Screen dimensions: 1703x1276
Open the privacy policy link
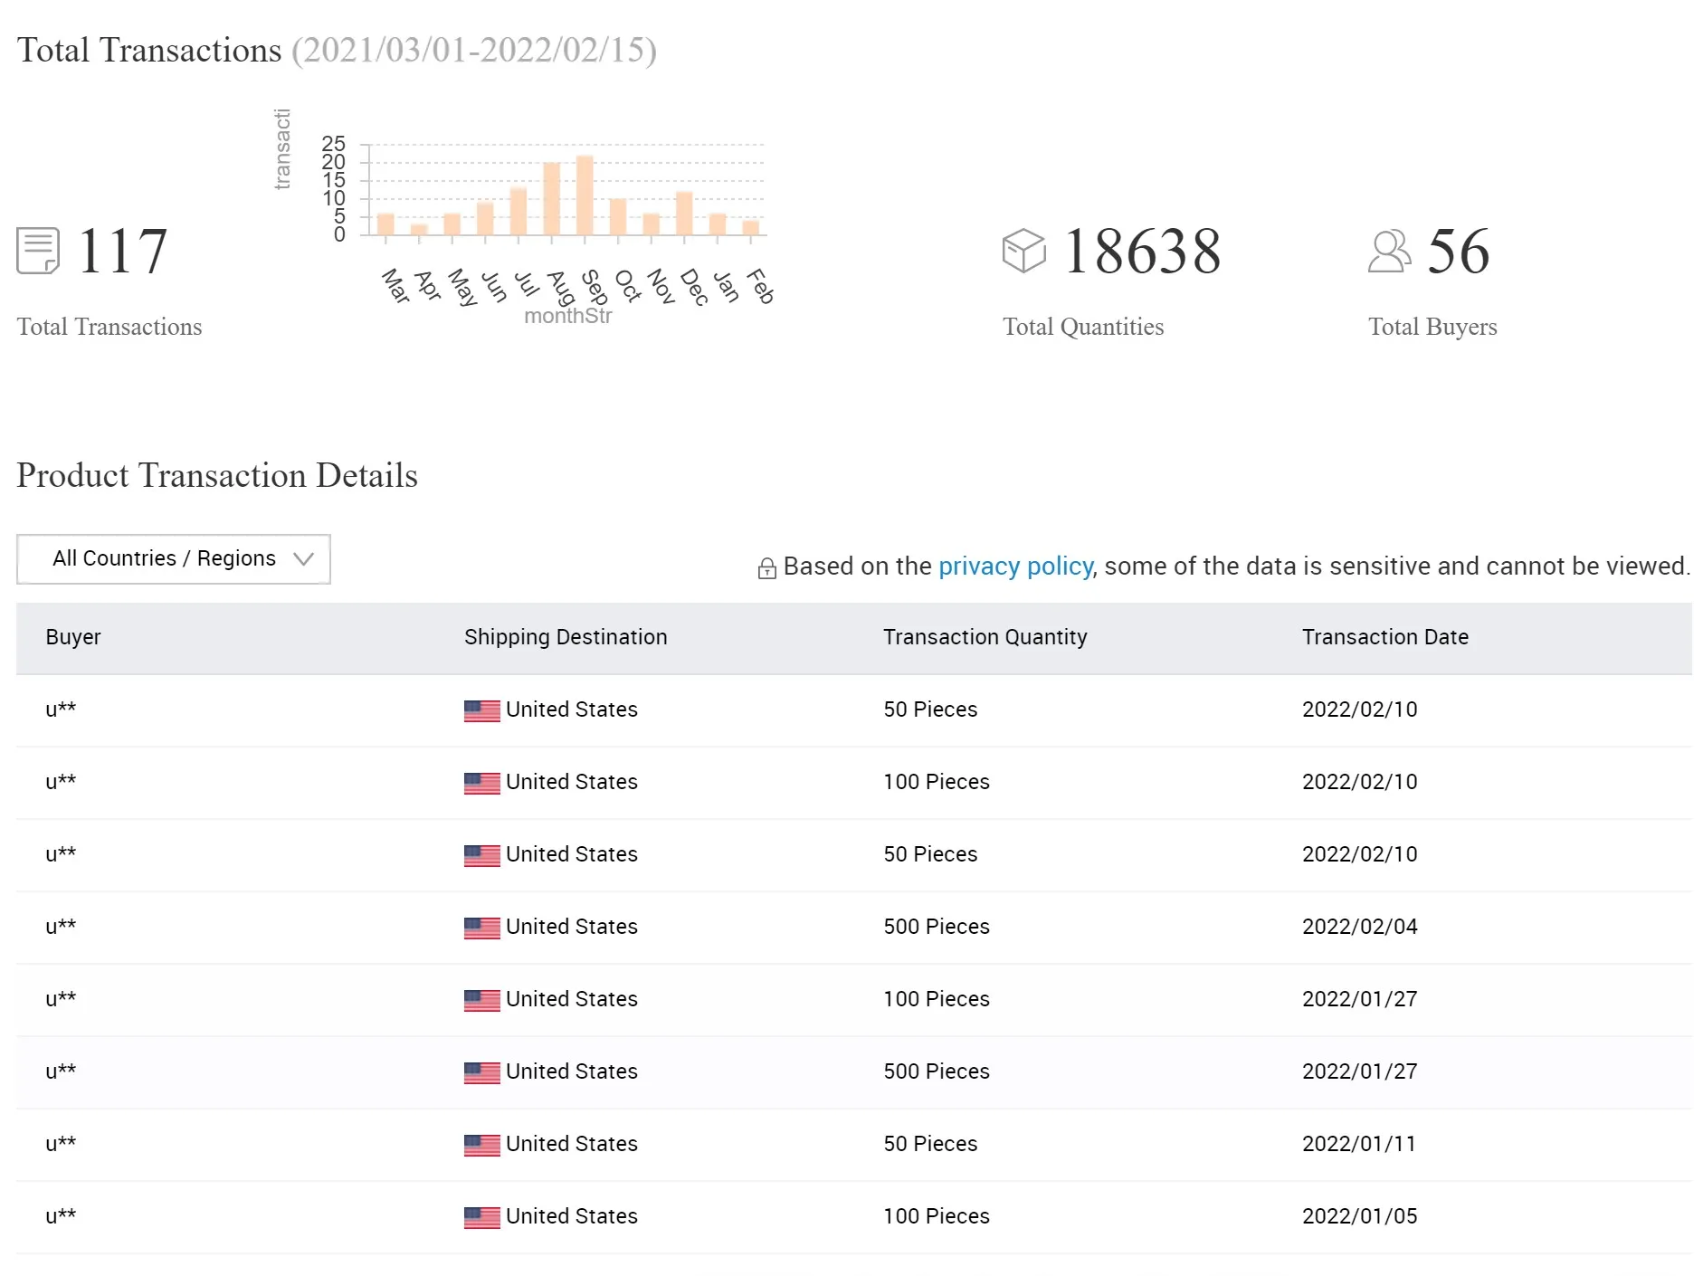point(1015,567)
